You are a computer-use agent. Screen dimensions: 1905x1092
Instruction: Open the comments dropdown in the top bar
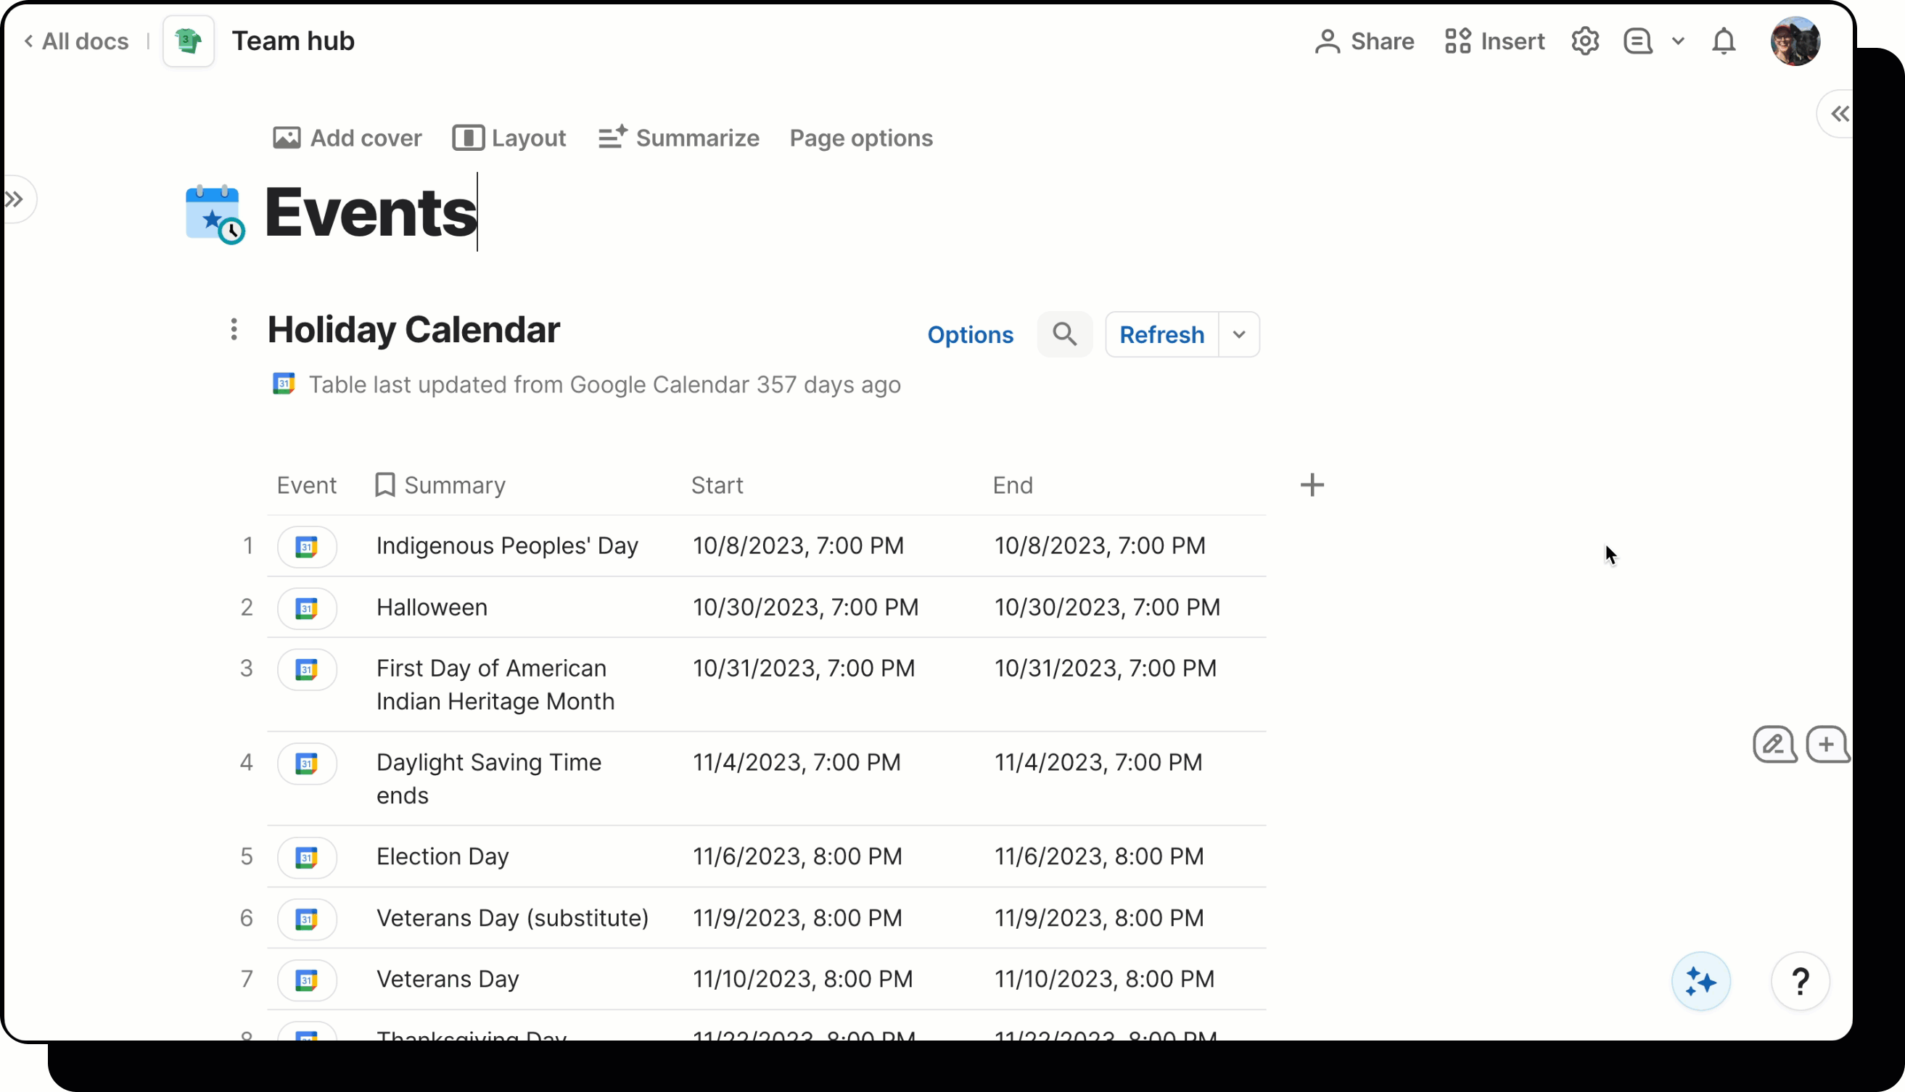point(1679,41)
